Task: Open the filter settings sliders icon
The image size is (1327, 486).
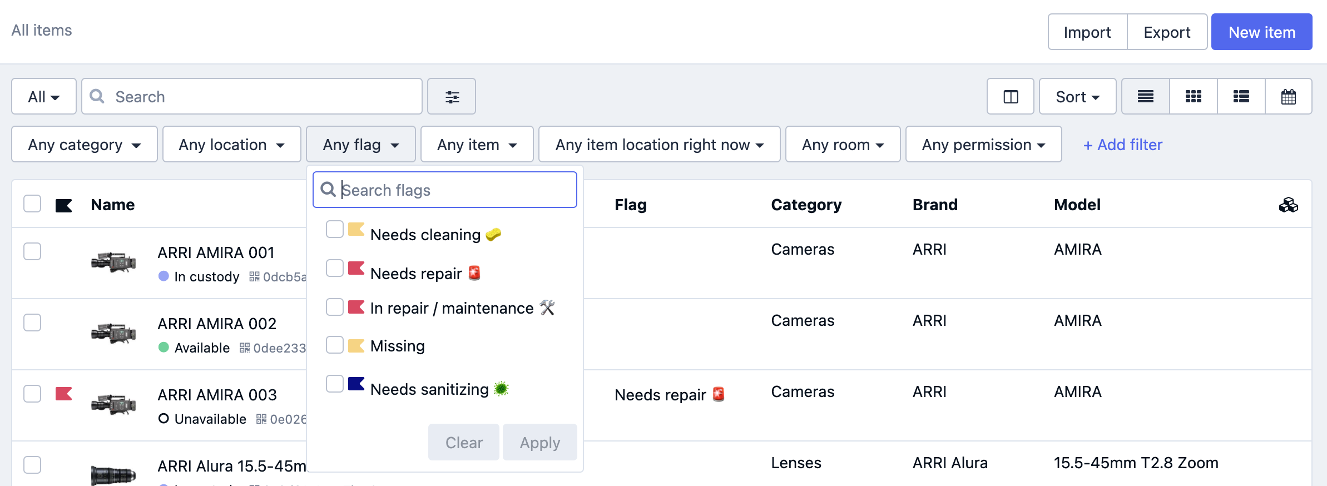Action: [452, 97]
